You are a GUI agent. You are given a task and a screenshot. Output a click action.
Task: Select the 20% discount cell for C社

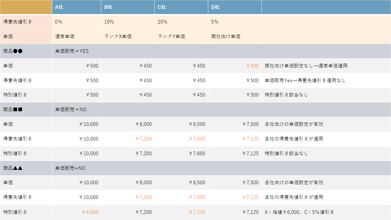181,22
